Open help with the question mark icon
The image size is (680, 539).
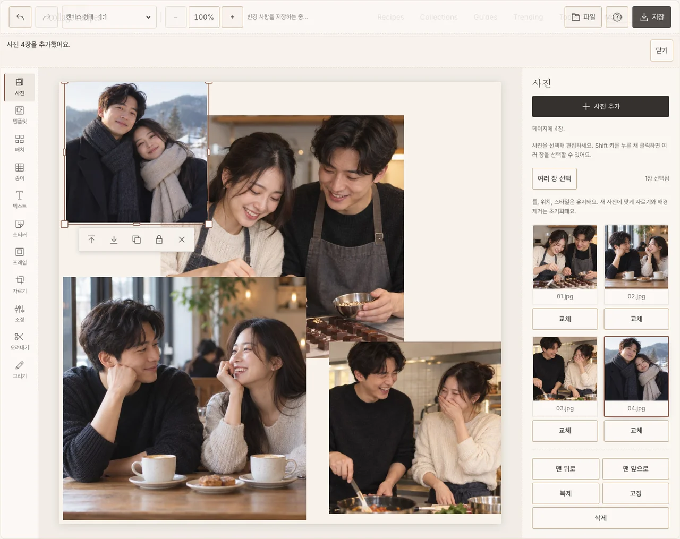(617, 17)
